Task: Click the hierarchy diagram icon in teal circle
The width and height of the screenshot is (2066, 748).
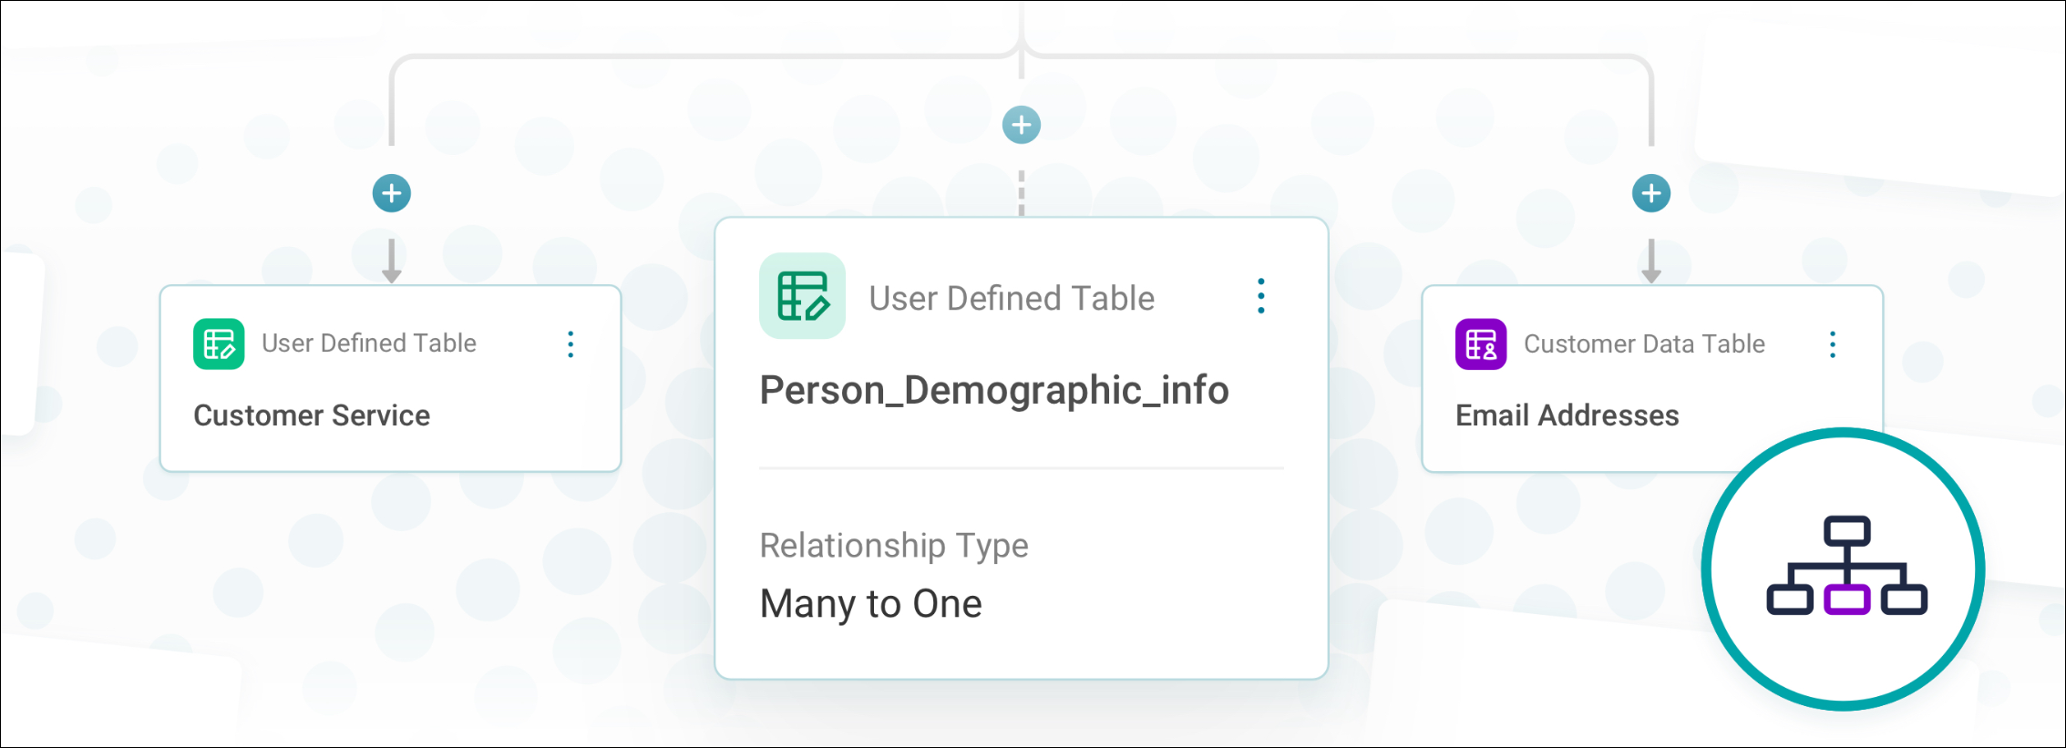Action: coord(1846,567)
